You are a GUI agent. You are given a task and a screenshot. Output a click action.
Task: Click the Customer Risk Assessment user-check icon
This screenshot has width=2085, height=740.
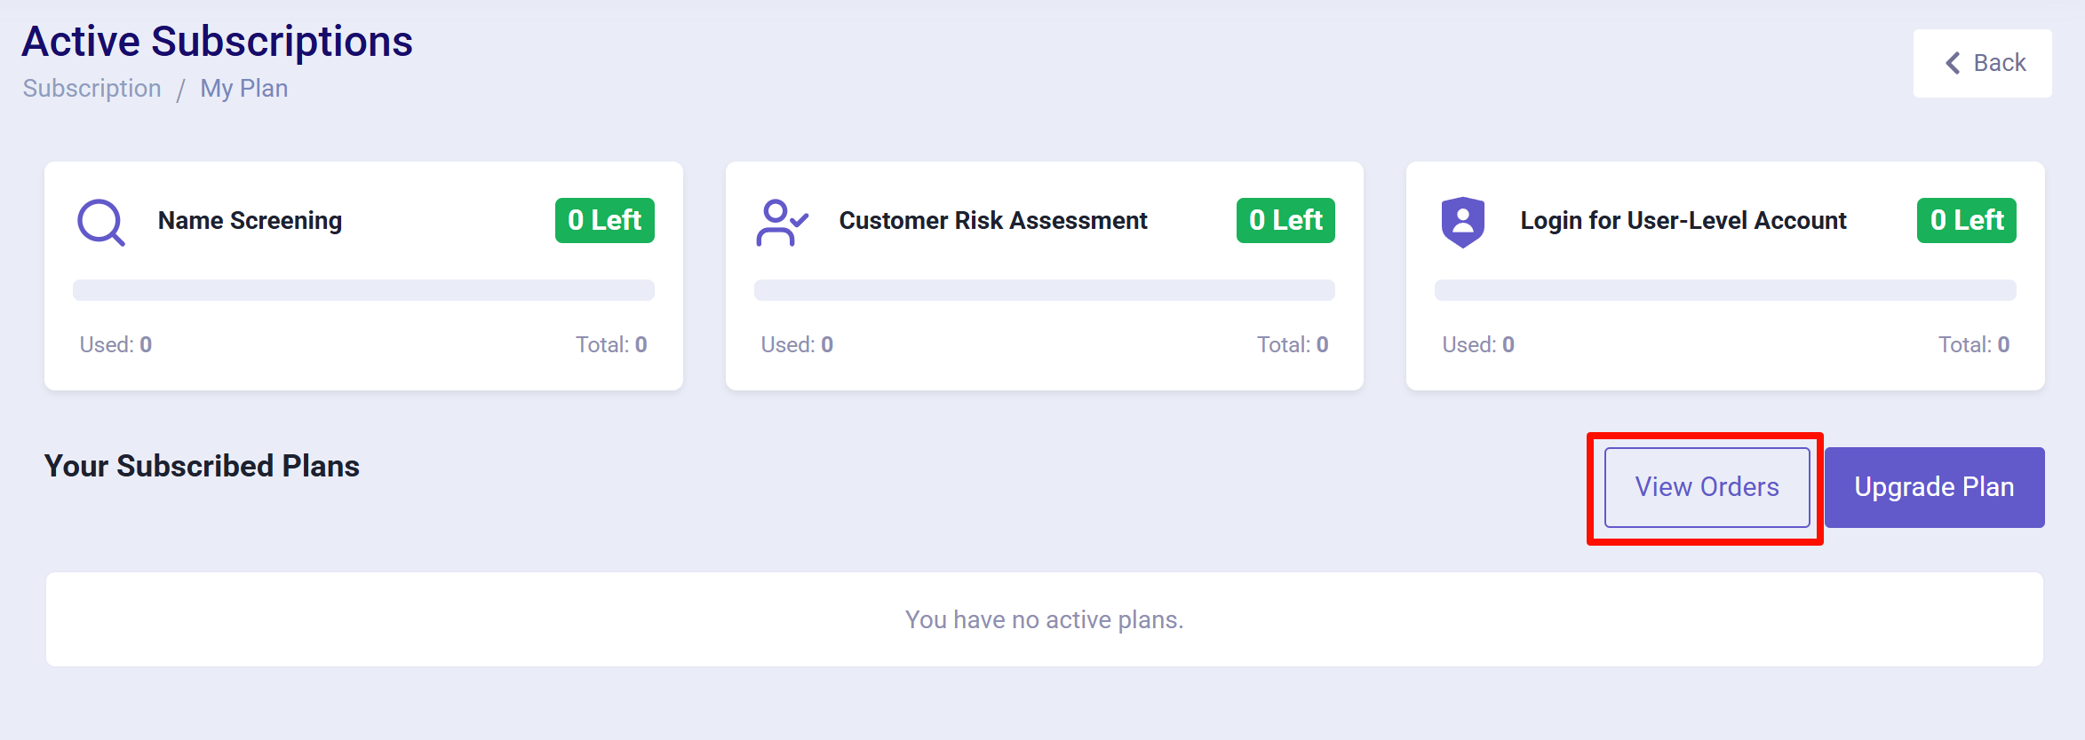click(x=781, y=222)
